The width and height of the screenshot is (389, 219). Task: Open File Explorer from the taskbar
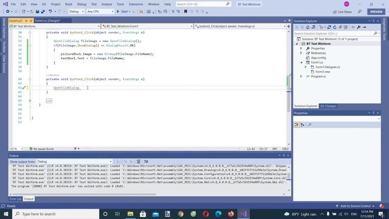click(130, 214)
